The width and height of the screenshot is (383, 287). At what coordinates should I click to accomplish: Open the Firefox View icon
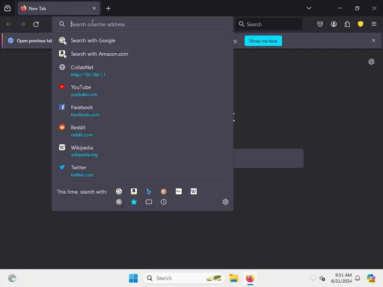click(7, 8)
